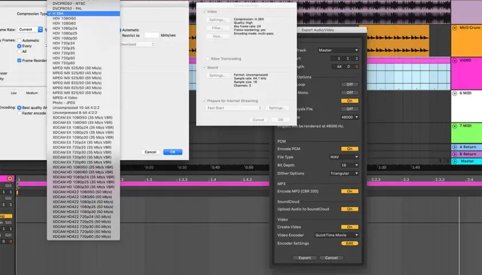Screen dimensions: 482x275
Task: Open sample rate 48000 dropdown
Action: [349, 117]
